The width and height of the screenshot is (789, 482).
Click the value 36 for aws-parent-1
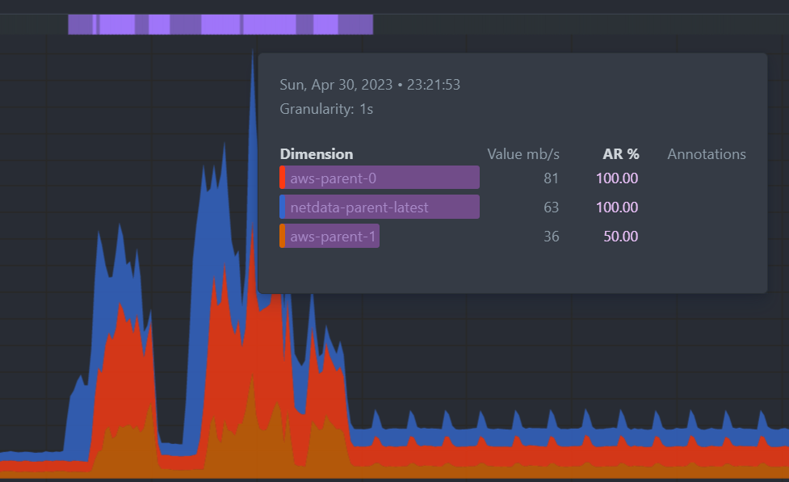[x=551, y=237]
